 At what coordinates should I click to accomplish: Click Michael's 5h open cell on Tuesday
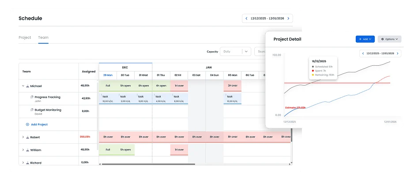(x=126, y=86)
